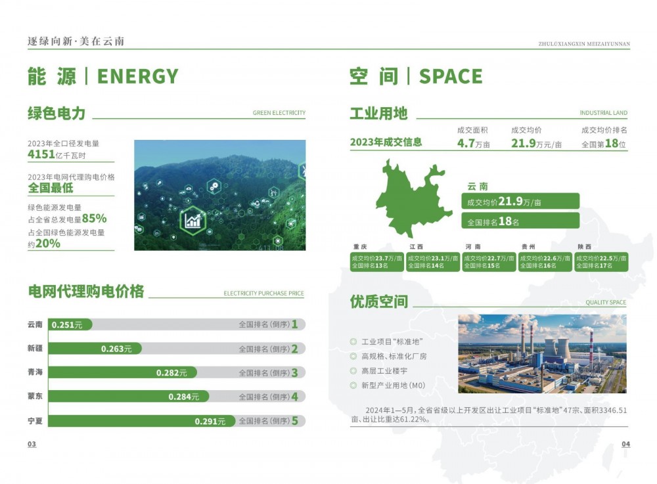Click the 贵州 card showing 22.6万/亩

click(545, 261)
